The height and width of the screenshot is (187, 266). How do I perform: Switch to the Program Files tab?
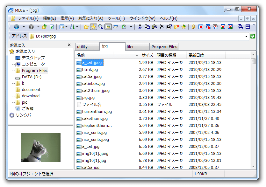[164, 47]
